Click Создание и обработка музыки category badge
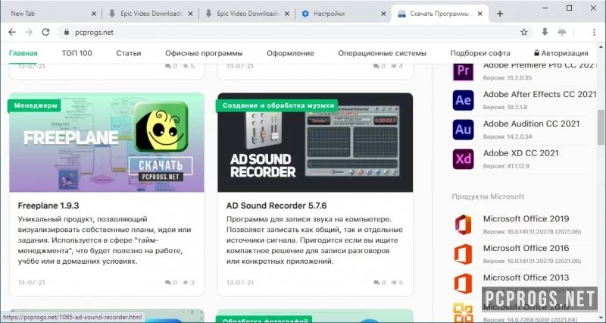 [278, 105]
